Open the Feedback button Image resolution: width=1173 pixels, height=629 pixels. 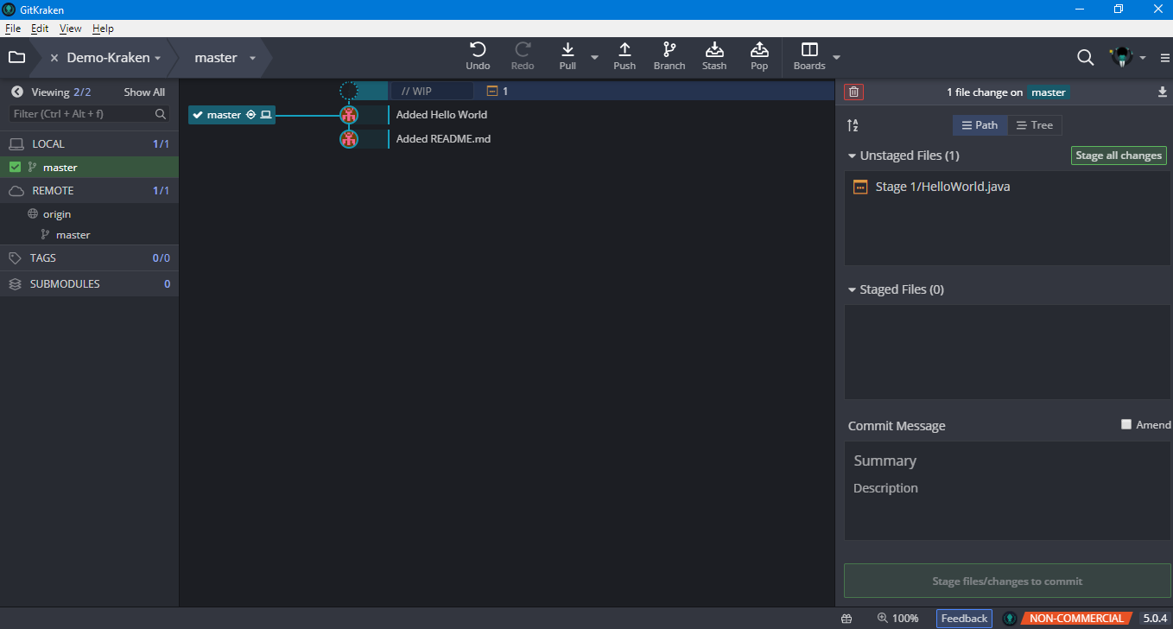[x=964, y=619]
